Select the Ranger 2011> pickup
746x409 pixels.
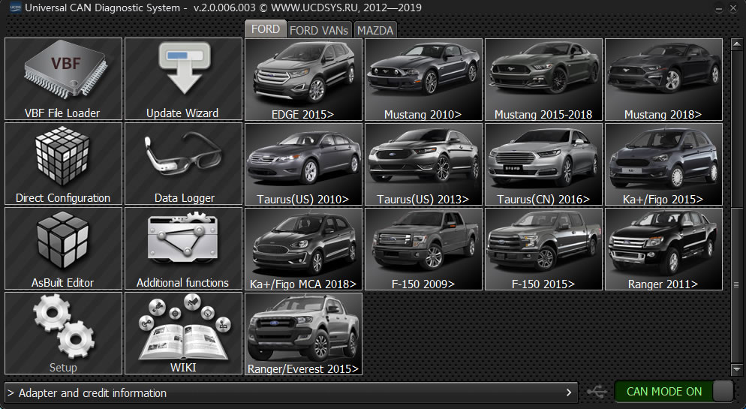click(663, 249)
